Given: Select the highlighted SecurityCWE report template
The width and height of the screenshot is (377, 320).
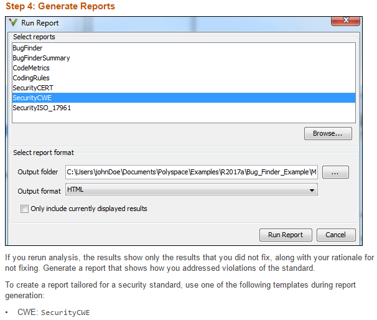Looking at the screenshot, I should click(x=184, y=98).
